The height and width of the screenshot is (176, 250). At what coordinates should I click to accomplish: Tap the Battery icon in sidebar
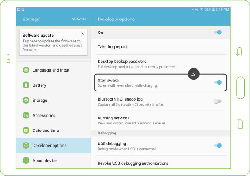coord(26,85)
